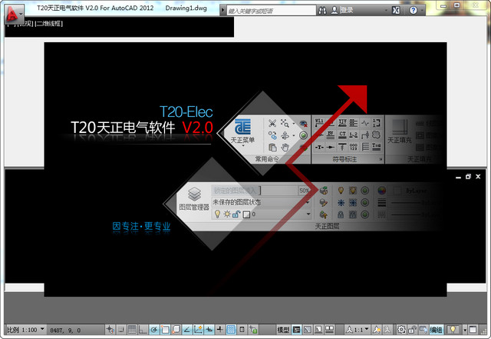Viewport: 491px width, 339px height.
Task: Toggle 3D Object Snap status icon
Action: tap(176, 329)
